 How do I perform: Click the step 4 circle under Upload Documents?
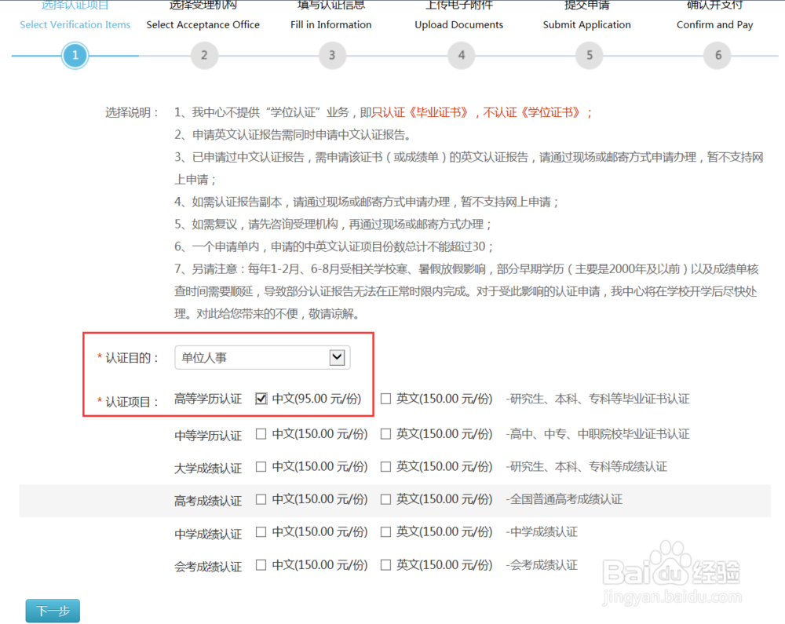point(461,55)
